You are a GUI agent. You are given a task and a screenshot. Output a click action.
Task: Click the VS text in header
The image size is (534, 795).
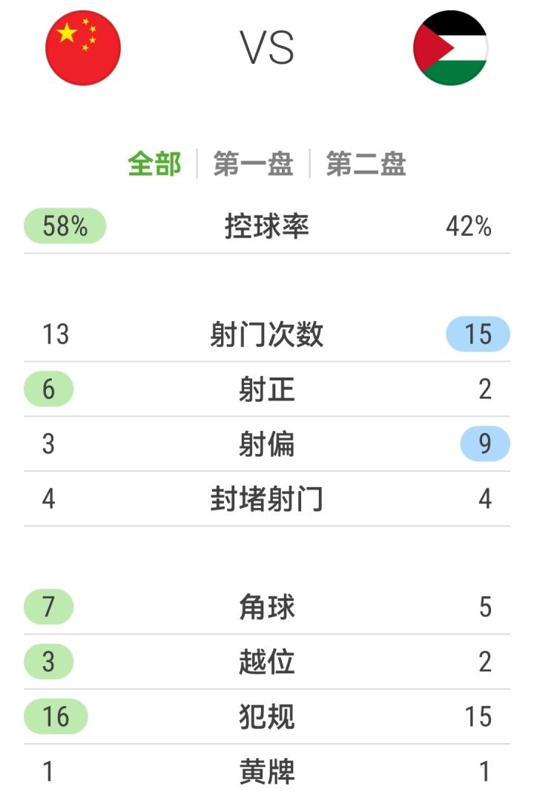pos(267,48)
